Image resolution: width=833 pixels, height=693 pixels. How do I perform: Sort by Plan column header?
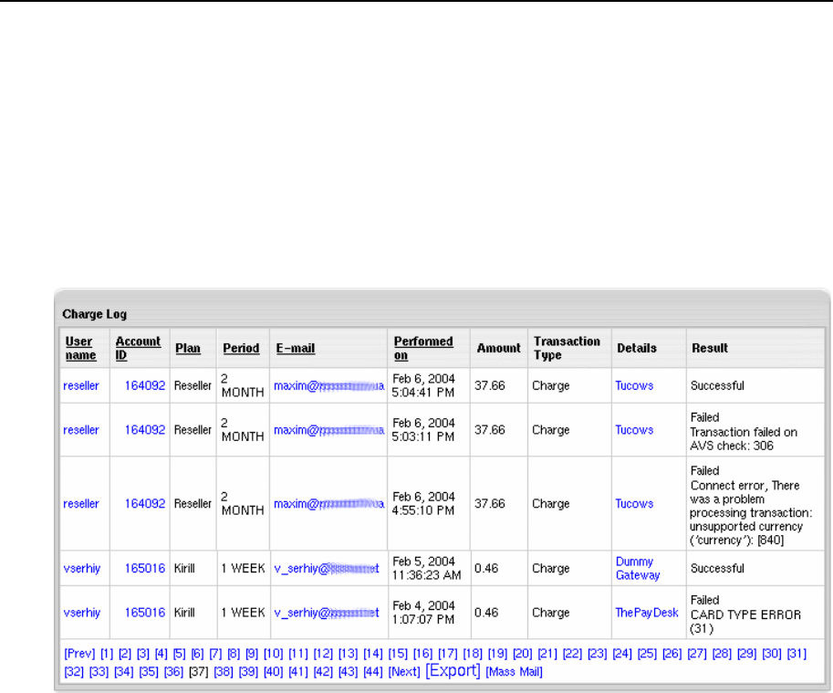(x=188, y=348)
